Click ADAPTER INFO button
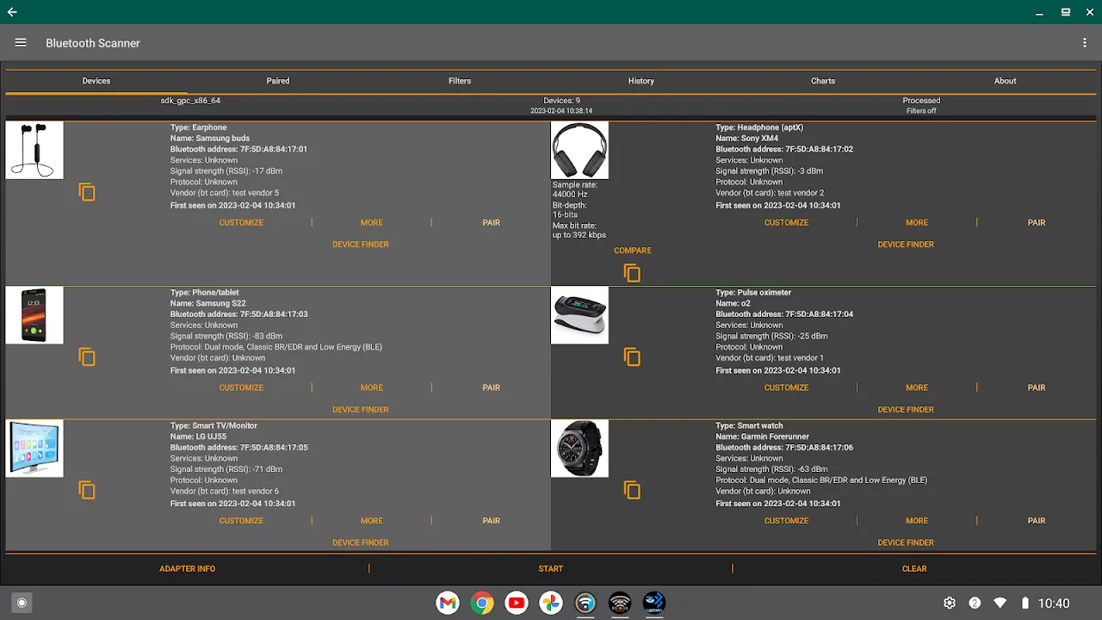 (x=187, y=568)
